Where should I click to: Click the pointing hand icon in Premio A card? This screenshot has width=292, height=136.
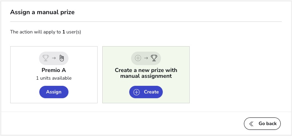62,58
